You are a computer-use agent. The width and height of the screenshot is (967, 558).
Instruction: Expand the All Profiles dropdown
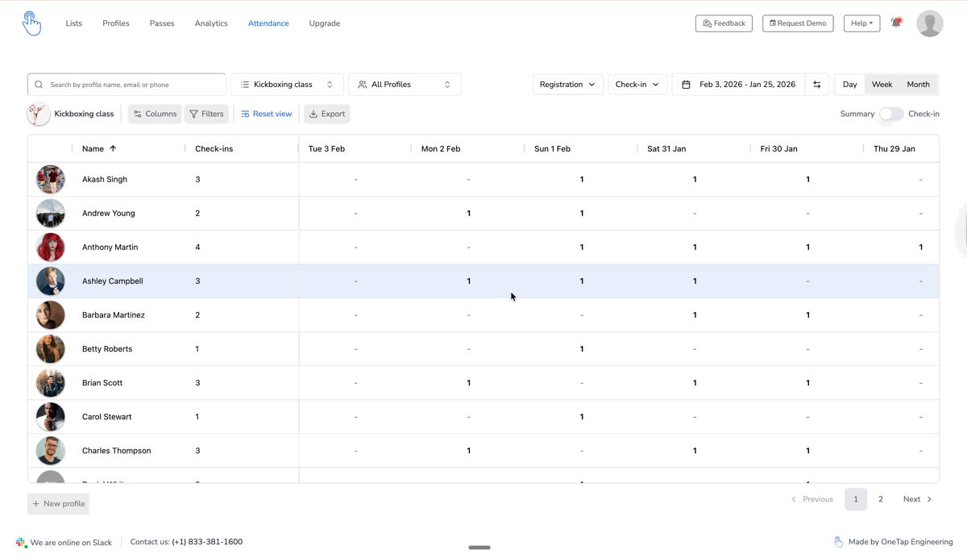405,85
